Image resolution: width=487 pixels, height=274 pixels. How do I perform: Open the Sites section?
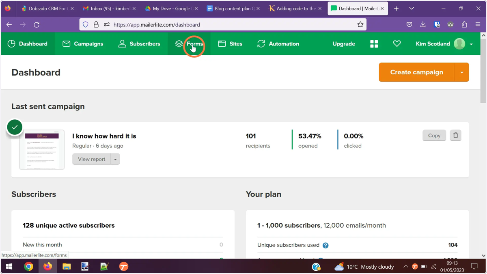[x=230, y=44]
